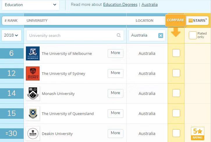Select the Compare column header
211x142 pixels.
click(175, 20)
